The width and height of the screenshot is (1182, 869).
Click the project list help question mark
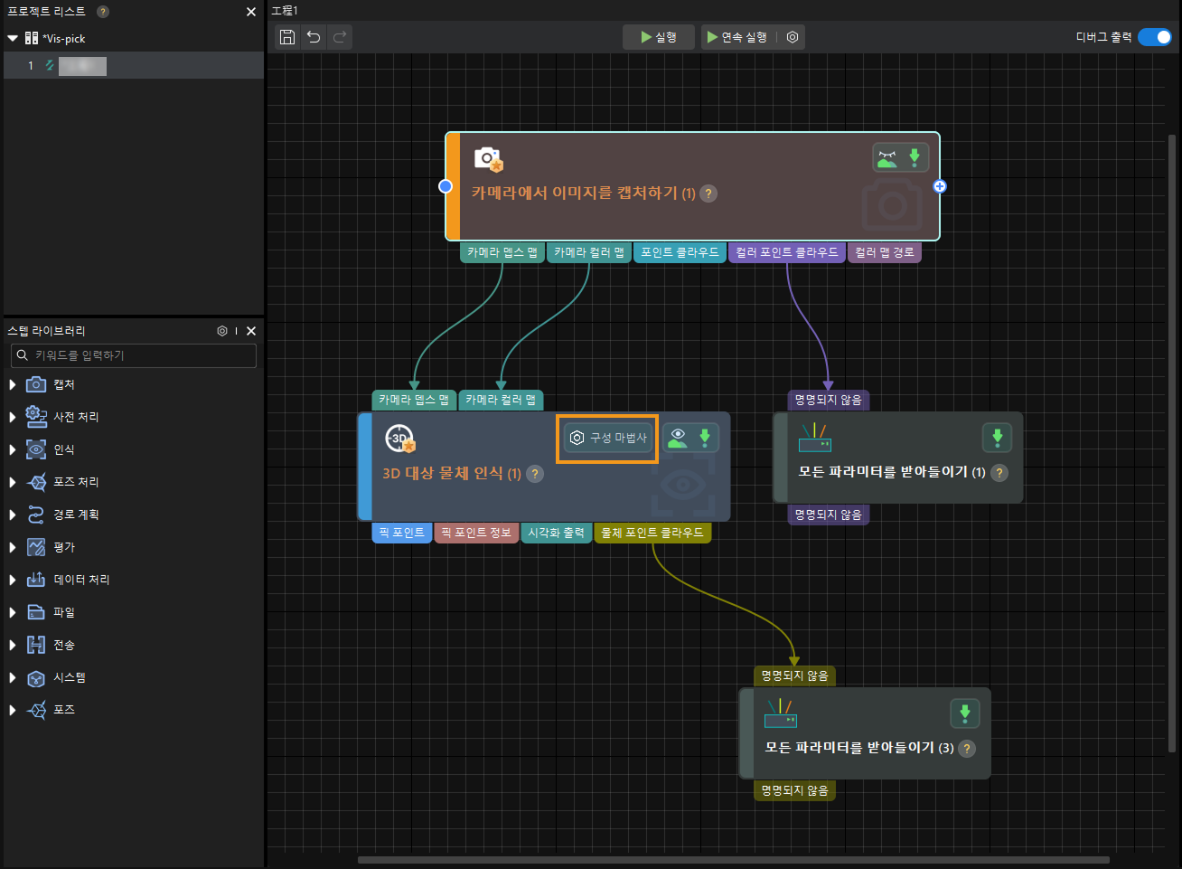click(x=103, y=12)
